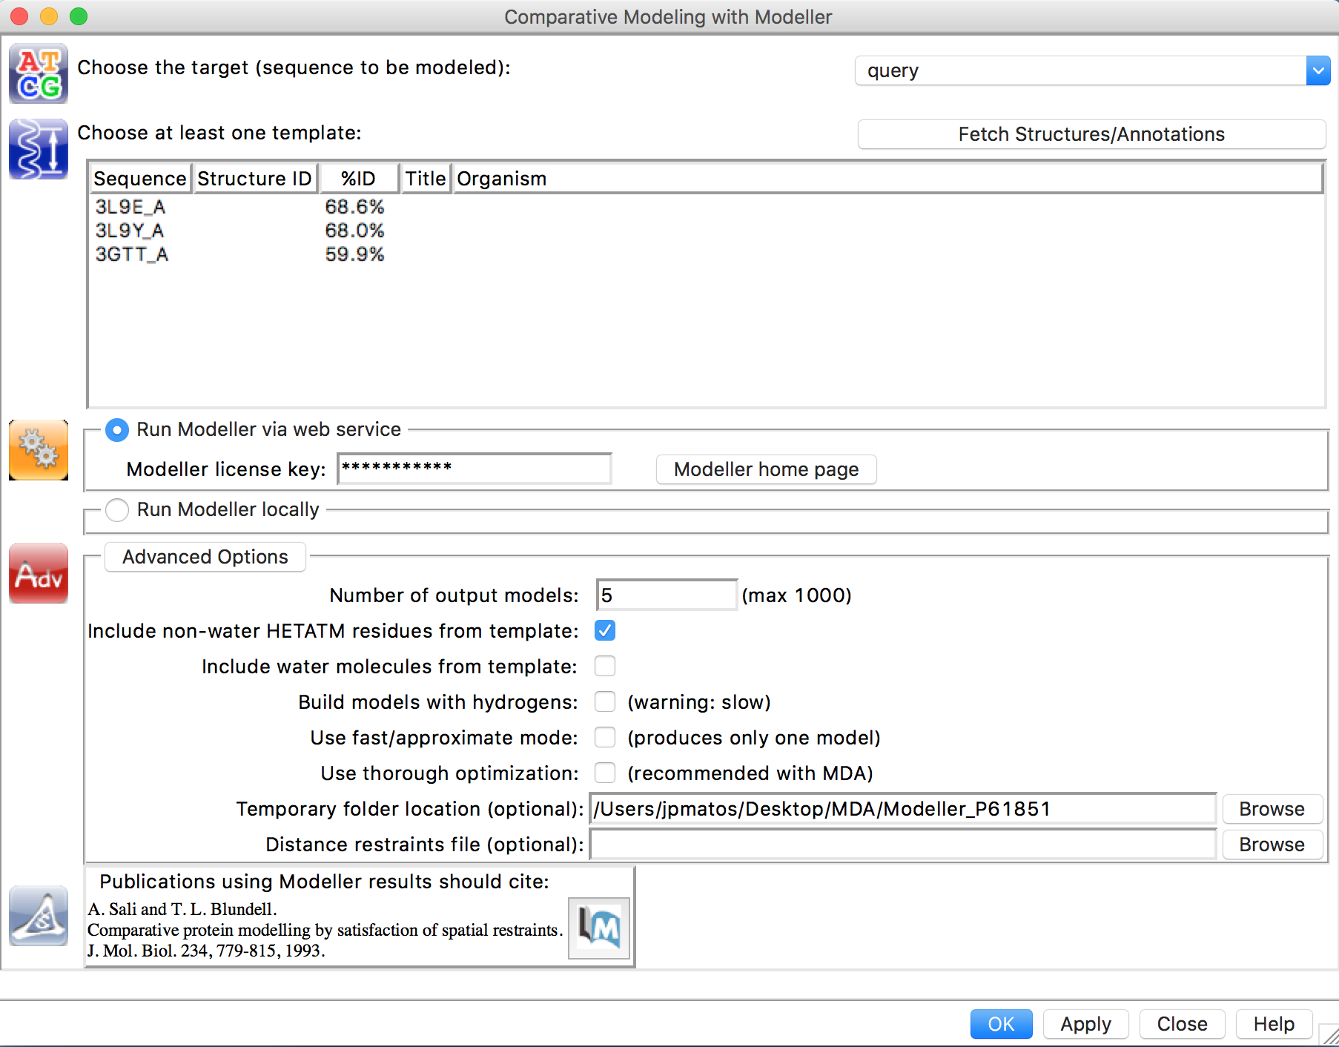Click the 68.6% identity value
The width and height of the screenshot is (1339, 1047).
pos(354,207)
